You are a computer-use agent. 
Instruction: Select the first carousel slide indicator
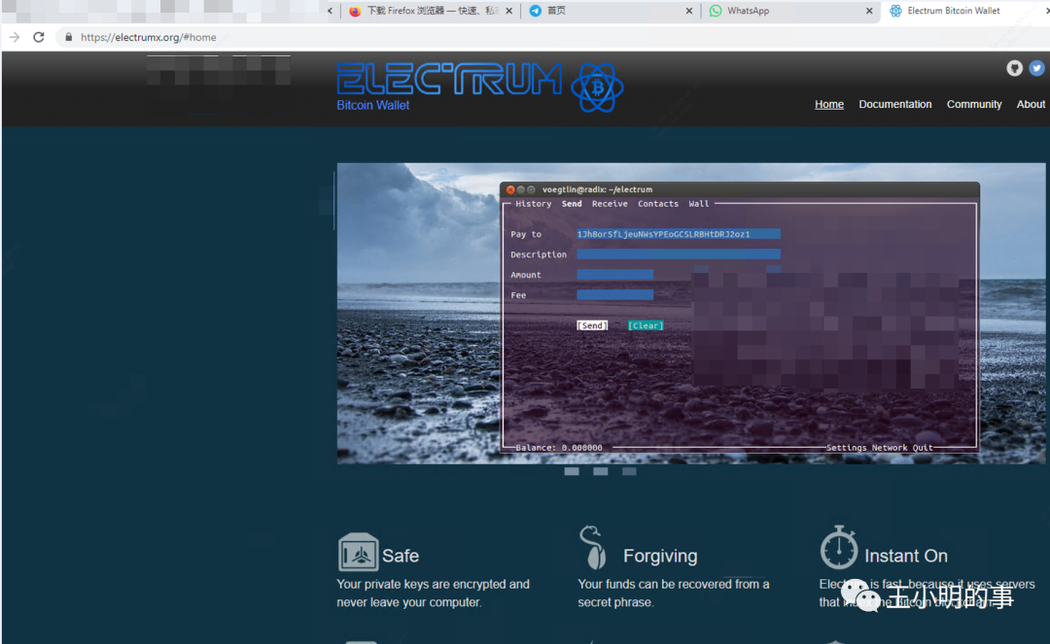click(572, 471)
